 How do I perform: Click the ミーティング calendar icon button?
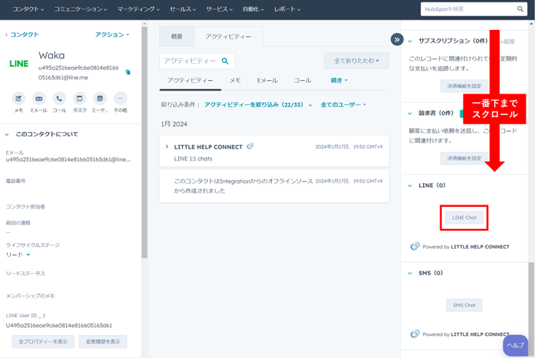coord(100,99)
